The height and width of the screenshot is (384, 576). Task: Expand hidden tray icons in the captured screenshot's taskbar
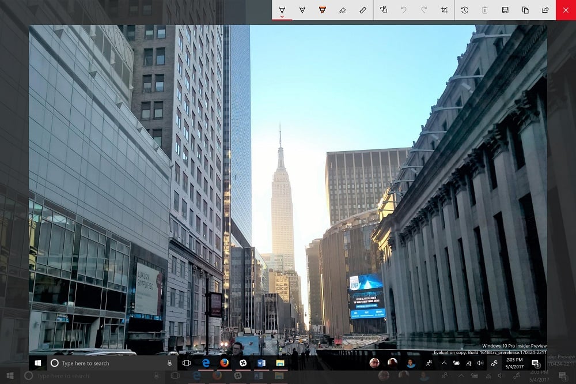444,363
